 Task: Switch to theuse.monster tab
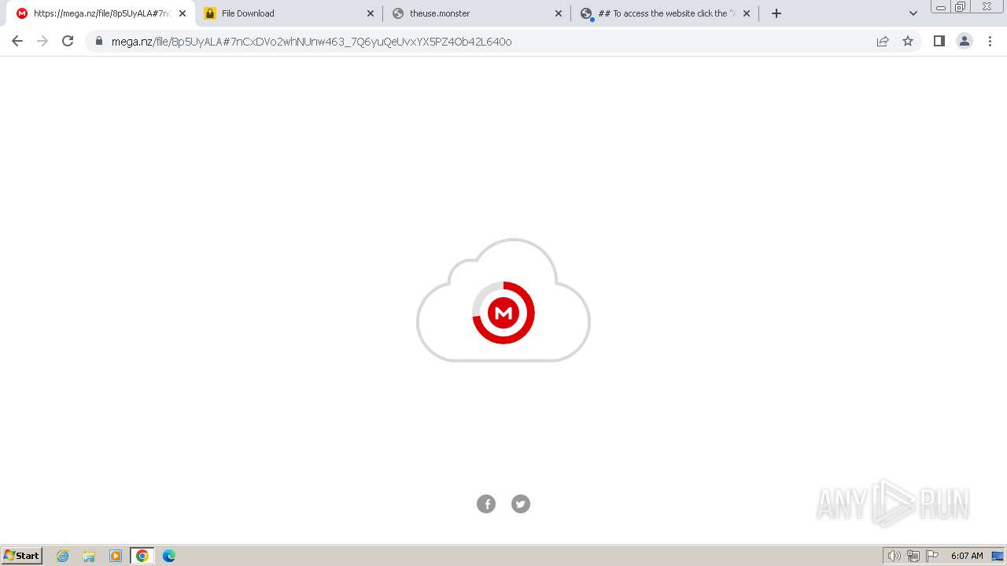(x=477, y=13)
